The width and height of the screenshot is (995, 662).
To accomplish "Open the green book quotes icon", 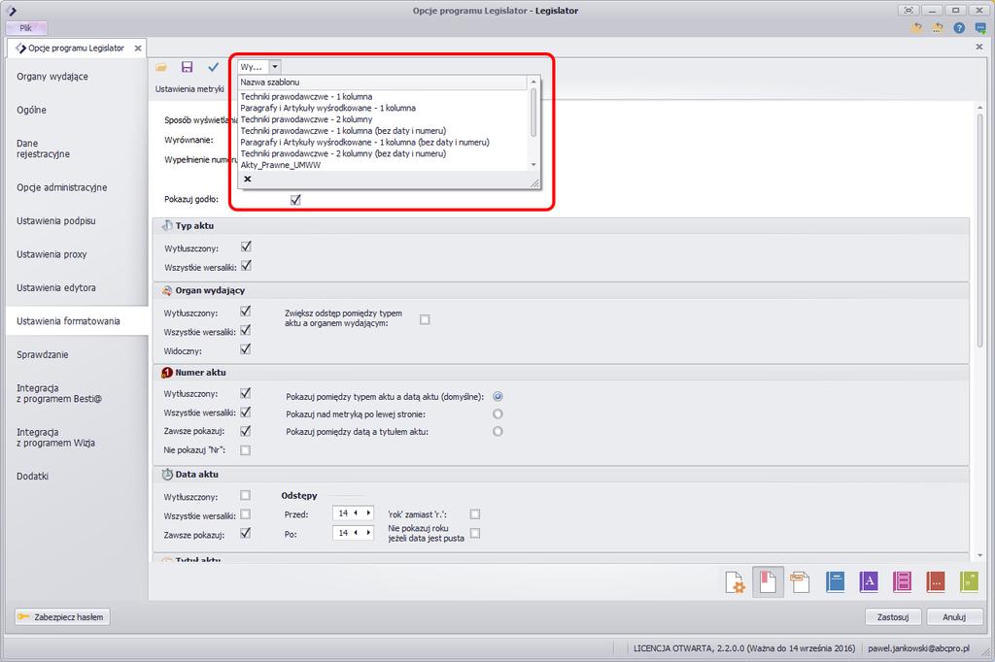I will coord(969,582).
